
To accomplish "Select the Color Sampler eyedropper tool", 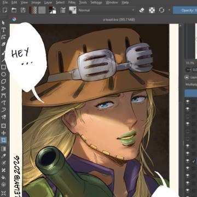I will pos(3,156).
